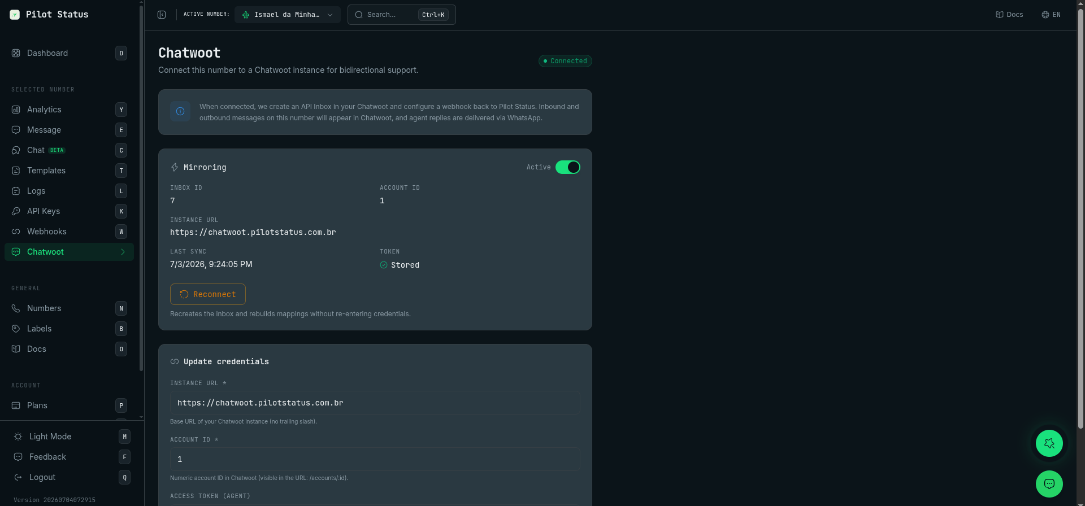
Task: Click the Webhooks link icon
Action: [16, 232]
